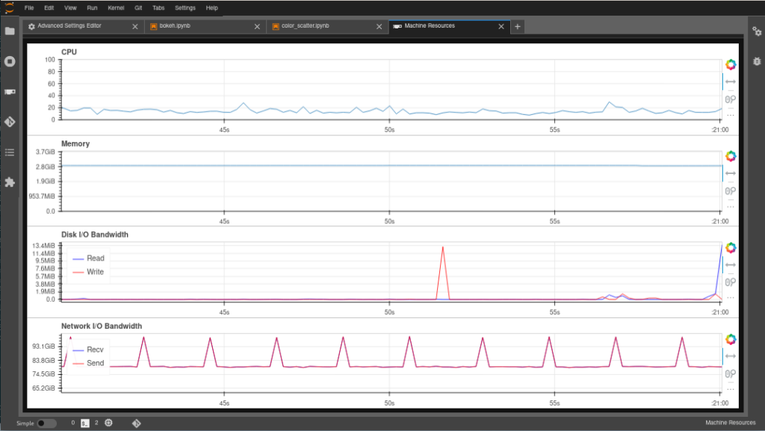Expand more tools on CPU chart toolbar
Image resolution: width=765 pixels, height=431 pixels.
pyautogui.click(x=731, y=114)
